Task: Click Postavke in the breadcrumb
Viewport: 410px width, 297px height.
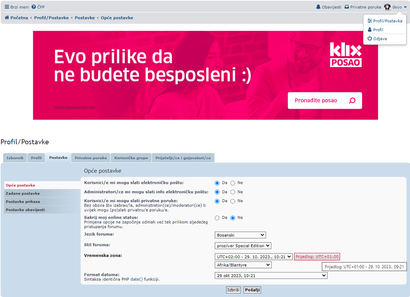Action: (85, 18)
